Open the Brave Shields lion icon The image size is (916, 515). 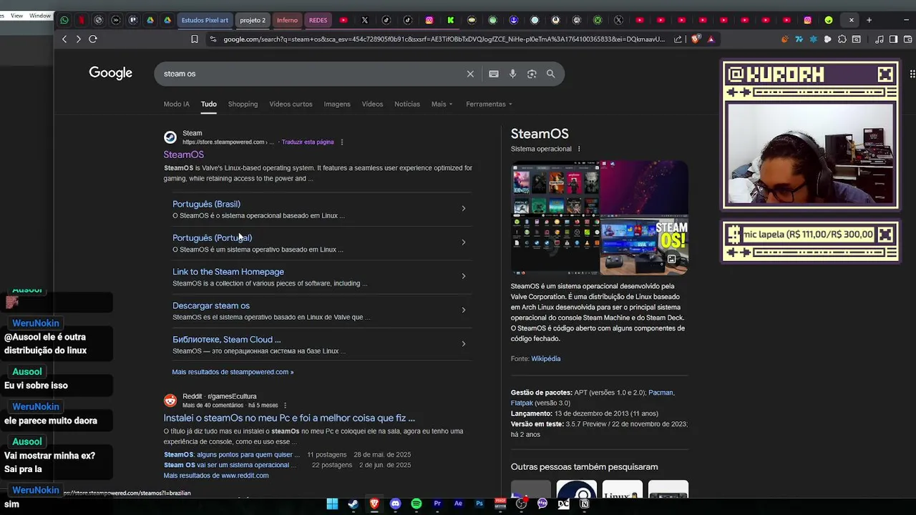coord(696,39)
